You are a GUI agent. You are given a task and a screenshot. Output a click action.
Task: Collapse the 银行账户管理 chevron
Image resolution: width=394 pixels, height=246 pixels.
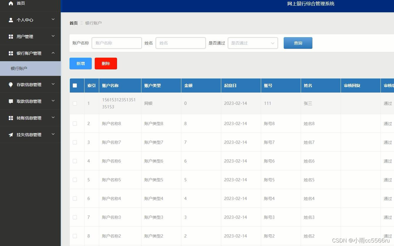53,53
